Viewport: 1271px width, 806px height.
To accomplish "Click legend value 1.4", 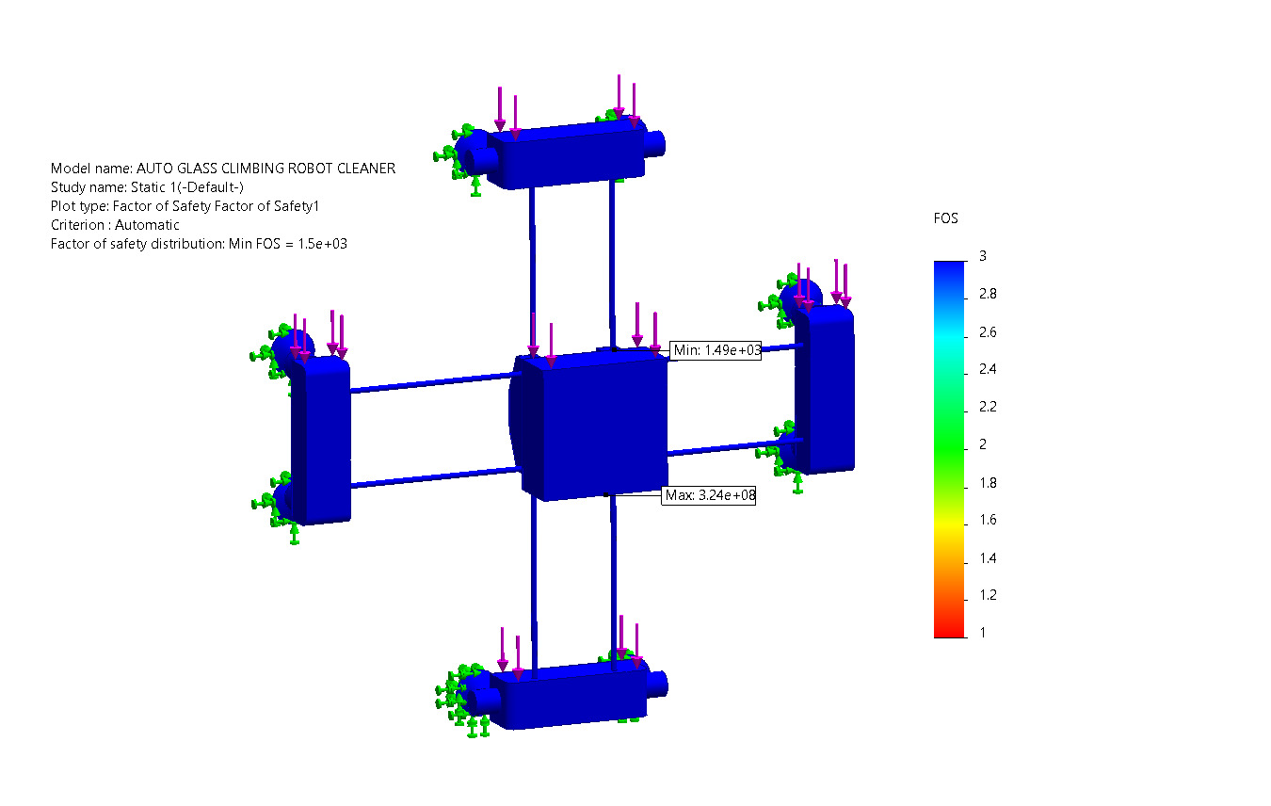I will click(988, 558).
